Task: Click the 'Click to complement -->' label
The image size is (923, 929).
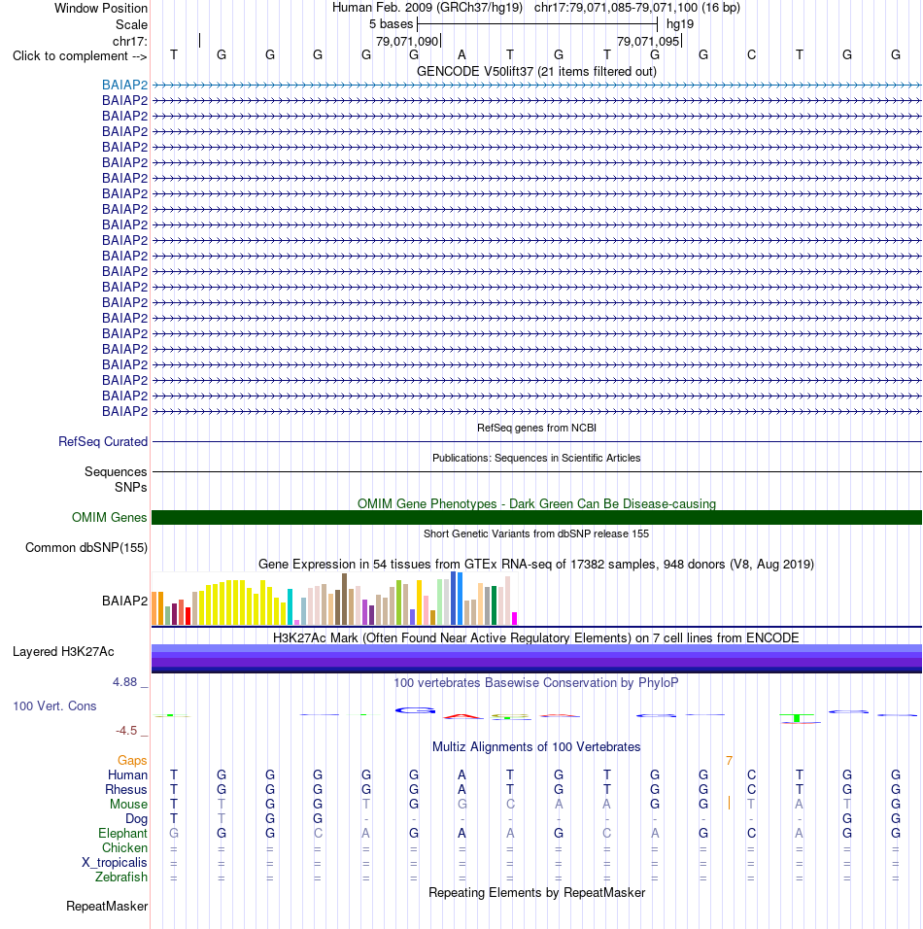Action: tap(80, 55)
